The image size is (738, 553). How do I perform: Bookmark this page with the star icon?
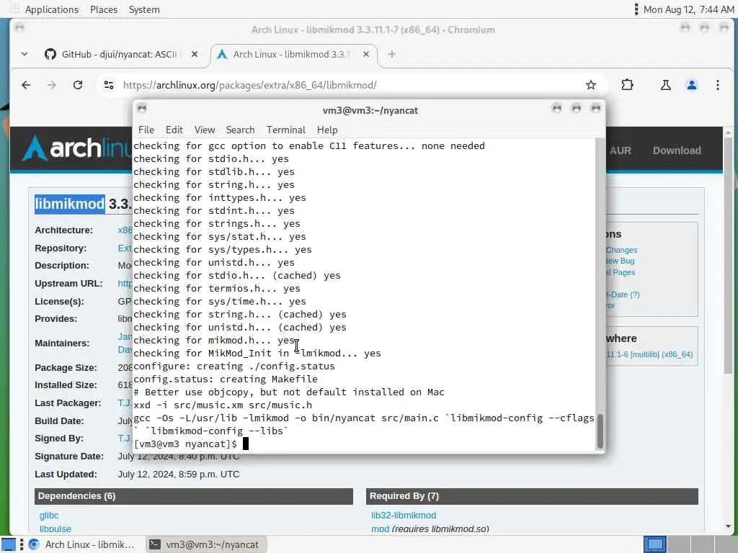point(591,85)
